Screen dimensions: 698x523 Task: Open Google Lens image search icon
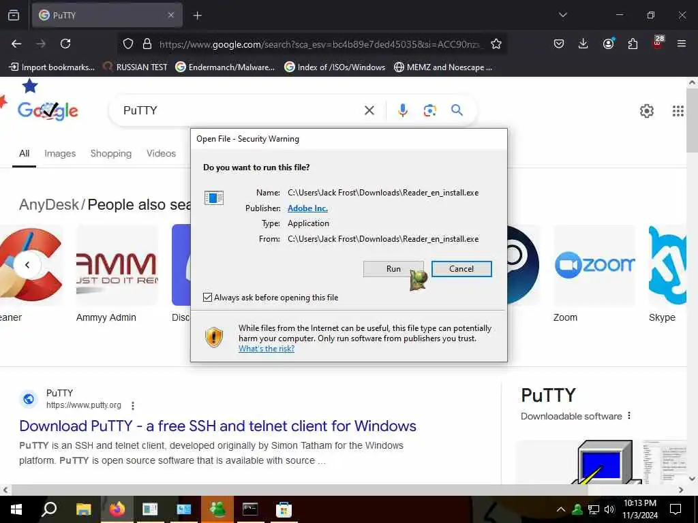point(429,110)
